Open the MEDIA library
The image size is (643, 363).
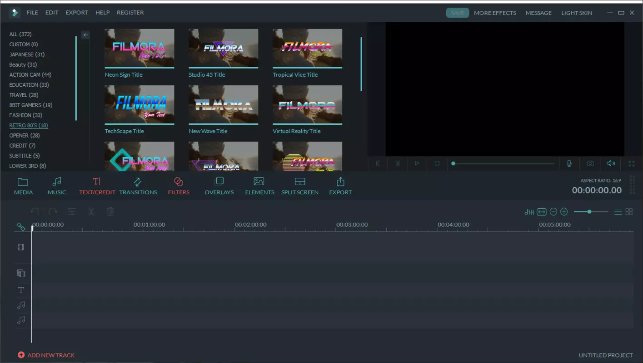pos(23,186)
